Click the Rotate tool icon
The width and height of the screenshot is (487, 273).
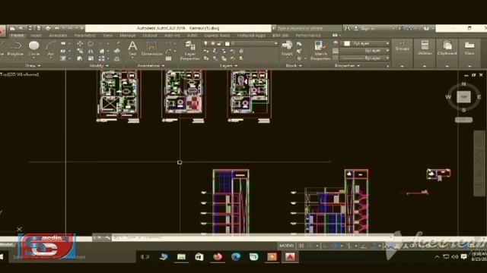point(91,44)
